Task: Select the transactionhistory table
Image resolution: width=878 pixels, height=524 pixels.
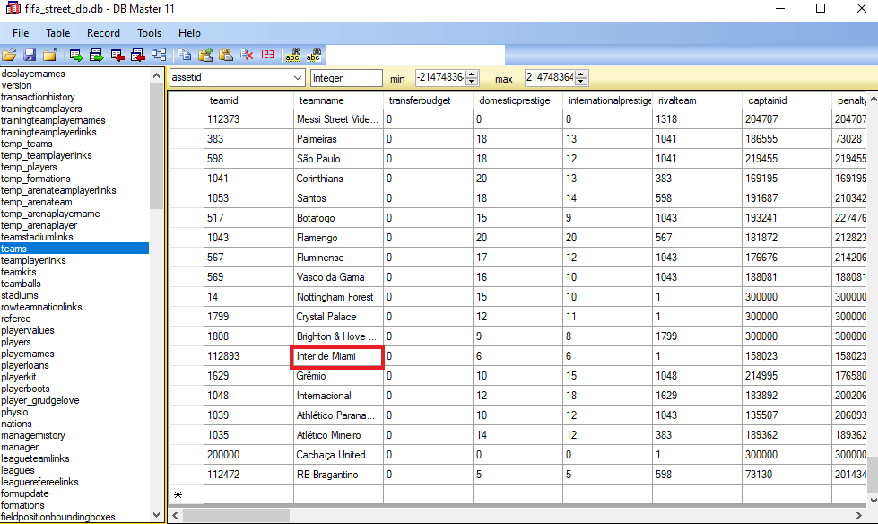Action: (38, 97)
